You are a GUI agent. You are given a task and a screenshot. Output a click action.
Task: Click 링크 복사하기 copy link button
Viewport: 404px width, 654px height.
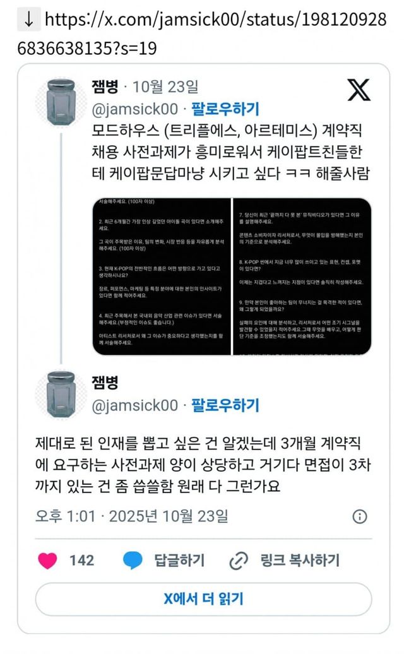(x=300, y=560)
